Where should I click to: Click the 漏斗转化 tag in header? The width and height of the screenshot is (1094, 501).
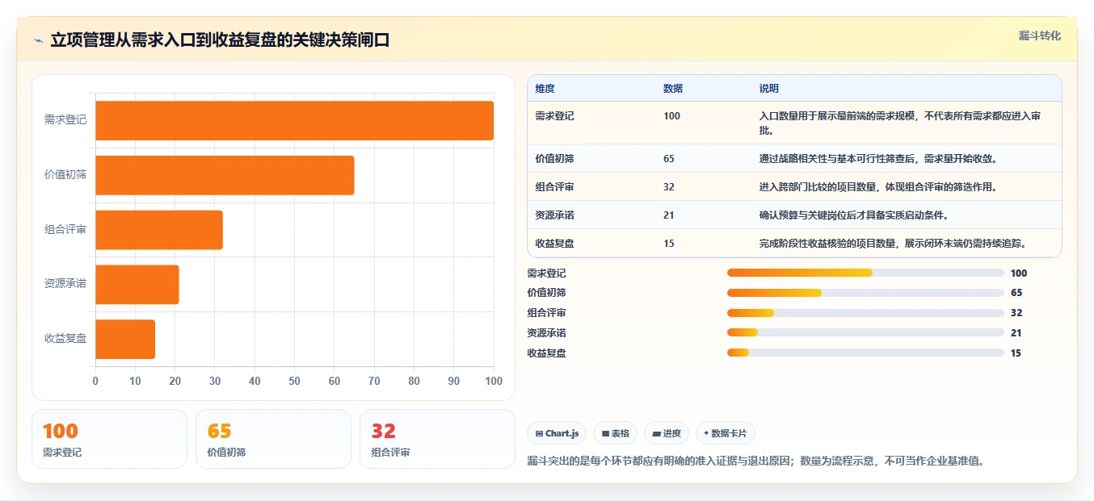[x=1039, y=36]
